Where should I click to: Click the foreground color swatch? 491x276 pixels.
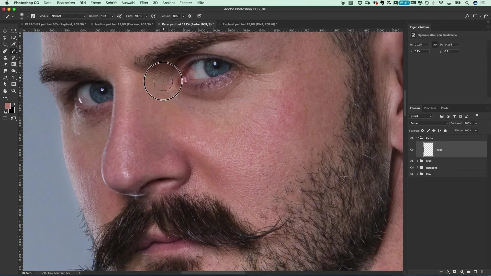(x=7, y=106)
